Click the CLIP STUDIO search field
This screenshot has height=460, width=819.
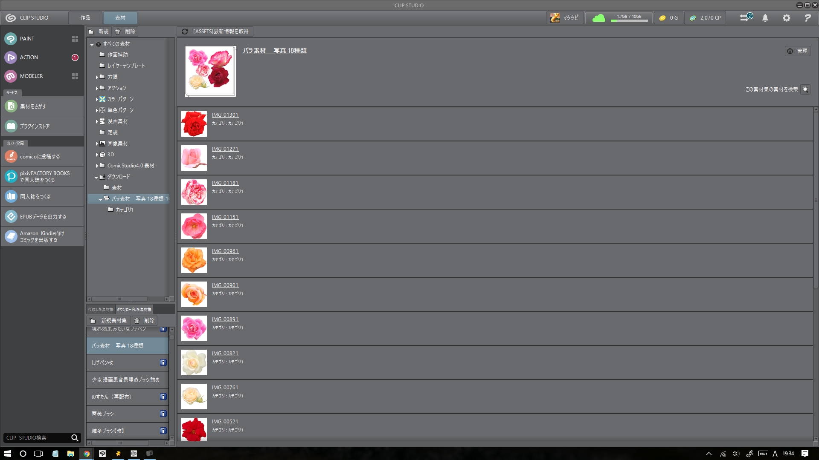[38, 438]
